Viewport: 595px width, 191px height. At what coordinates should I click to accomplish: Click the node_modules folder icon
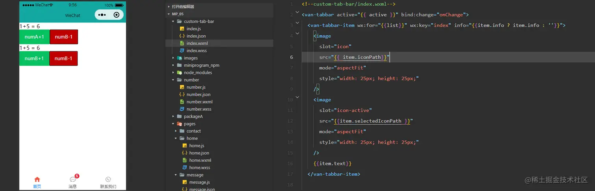(x=179, y=73)
